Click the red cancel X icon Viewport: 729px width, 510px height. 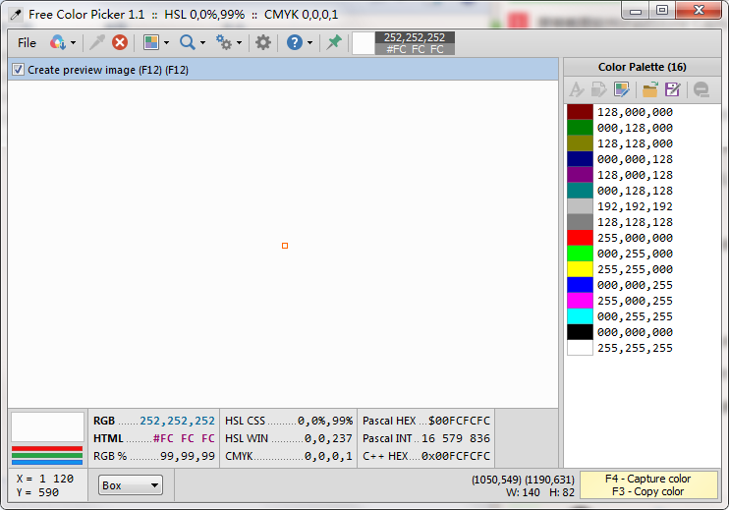120,43
